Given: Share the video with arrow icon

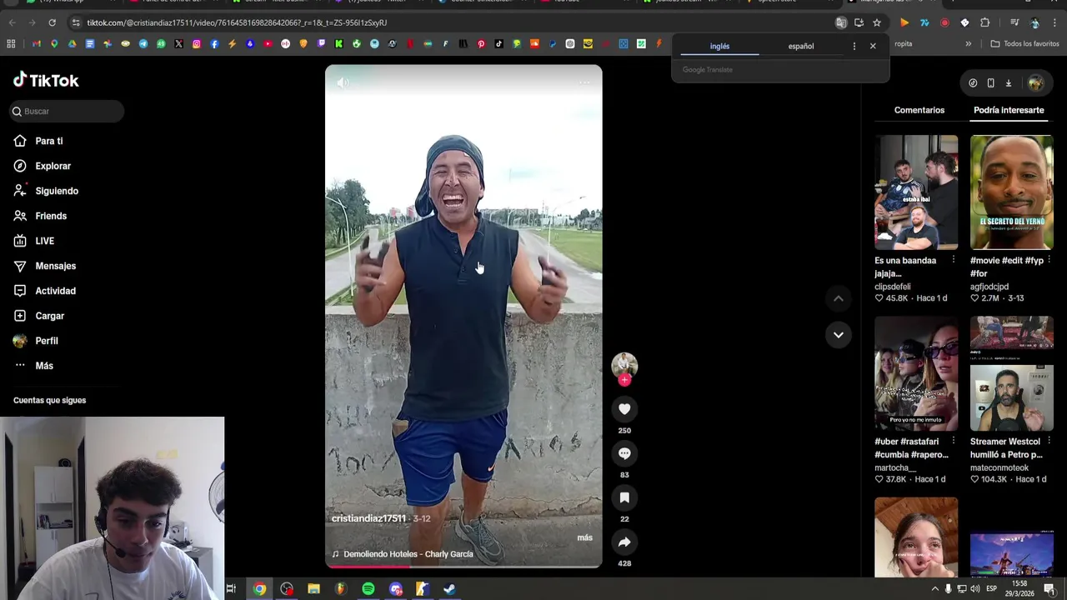Looking at the screenshot, I should click(624, 542).
